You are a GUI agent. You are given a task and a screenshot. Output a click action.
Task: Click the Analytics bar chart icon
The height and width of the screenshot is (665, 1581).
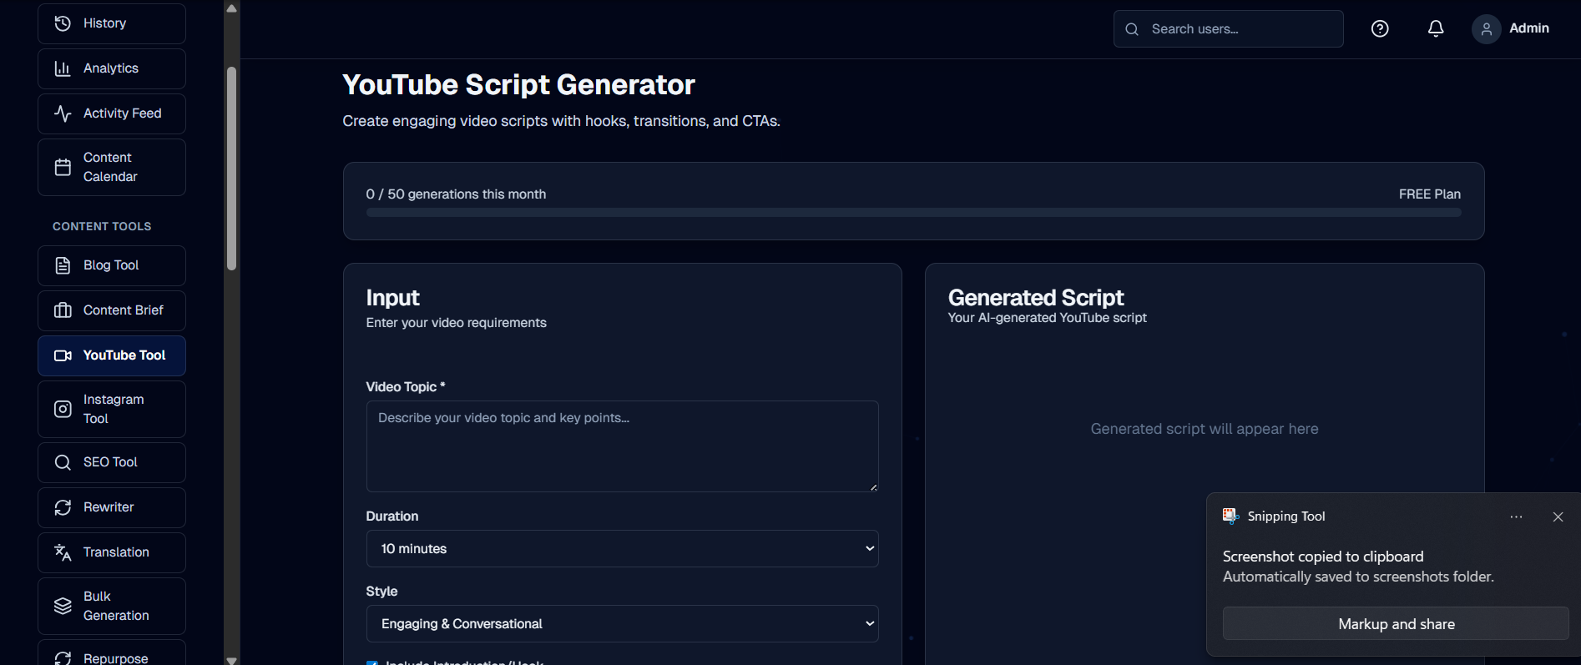[63, 68]
